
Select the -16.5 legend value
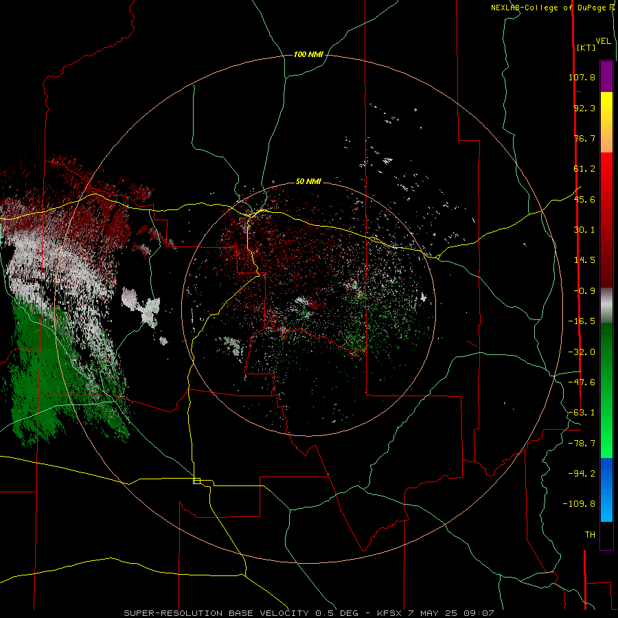[x=582, y=321]
